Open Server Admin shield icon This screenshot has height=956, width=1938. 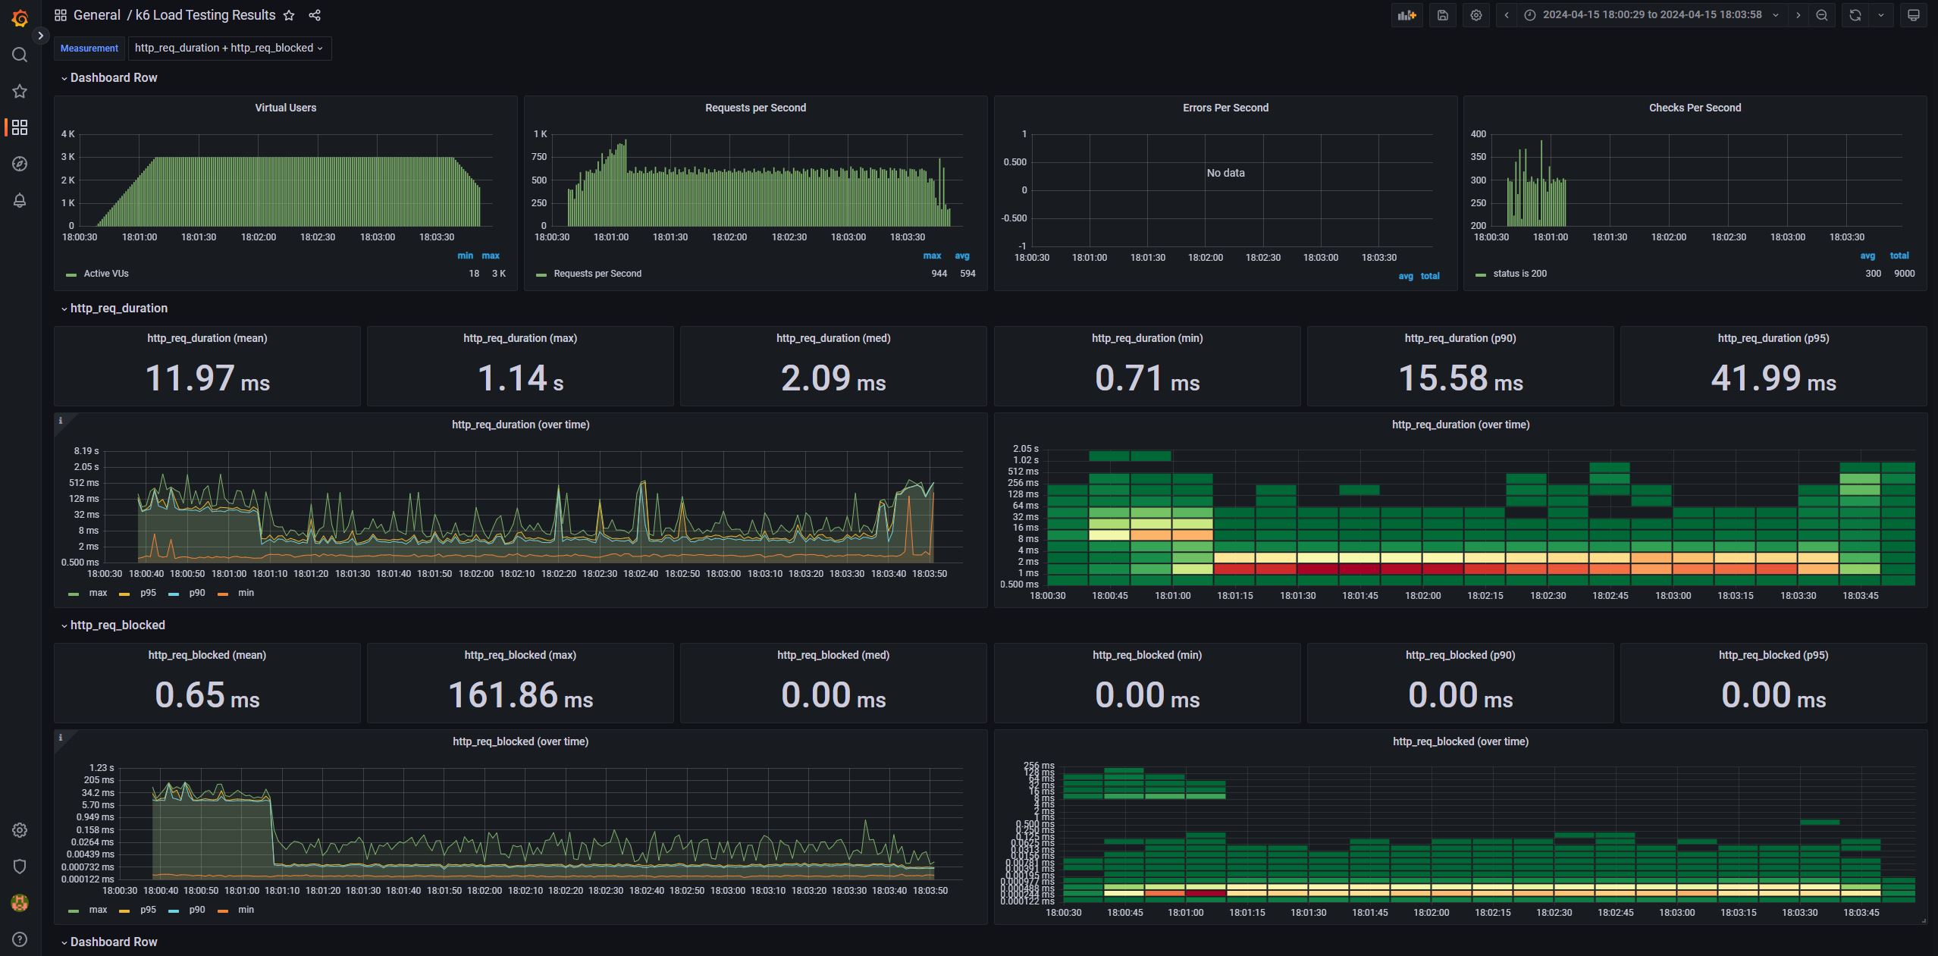tap(20, 867)
